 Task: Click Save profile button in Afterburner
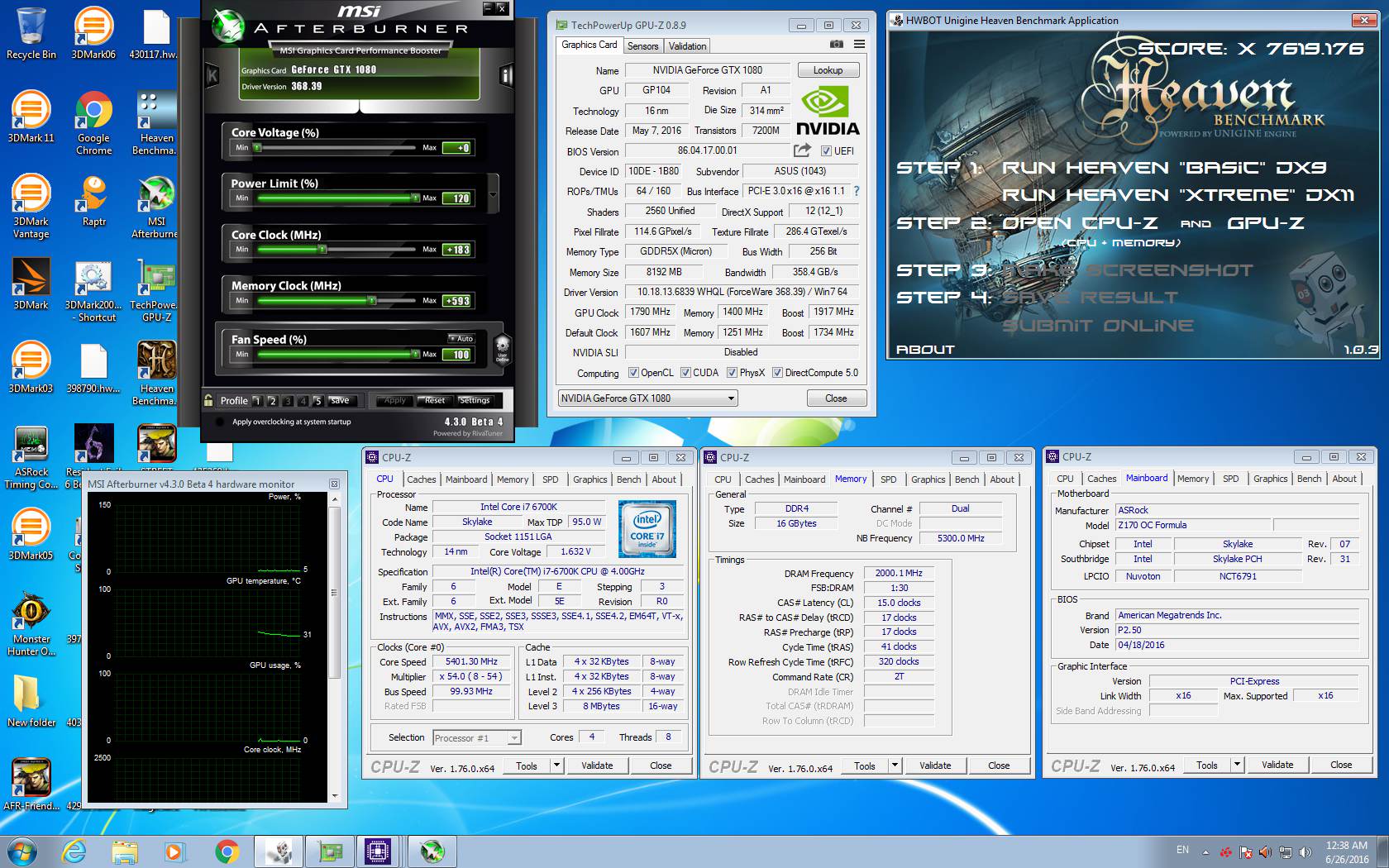point(339,400)
